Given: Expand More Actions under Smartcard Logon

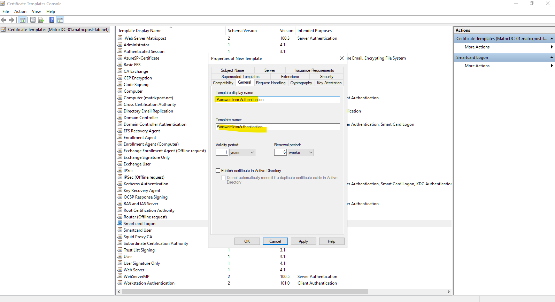Looking at the screenshot, I should point(477,66).
